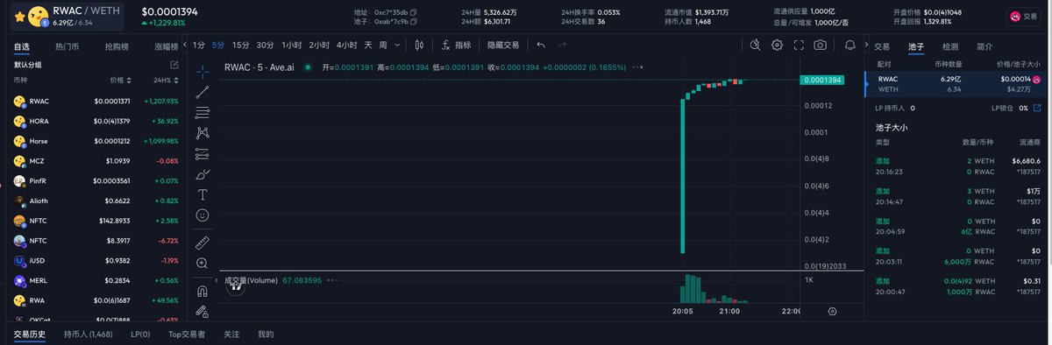Edit the 默认分组 group

pos(174,65)
